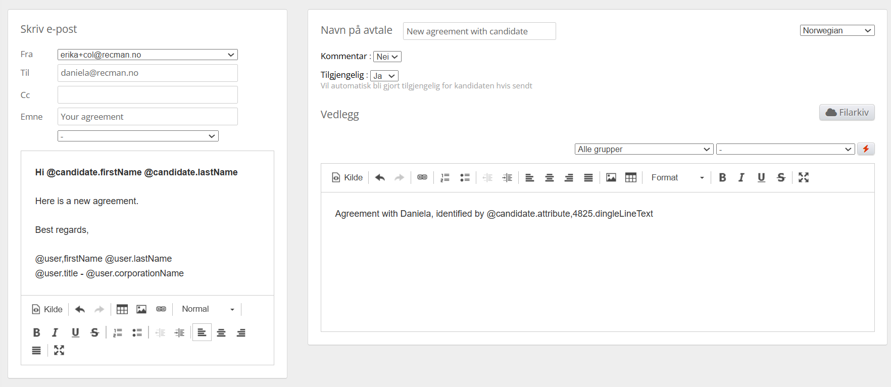
Task: Apply strikethrough in the email editor
Action: point(94,332)
